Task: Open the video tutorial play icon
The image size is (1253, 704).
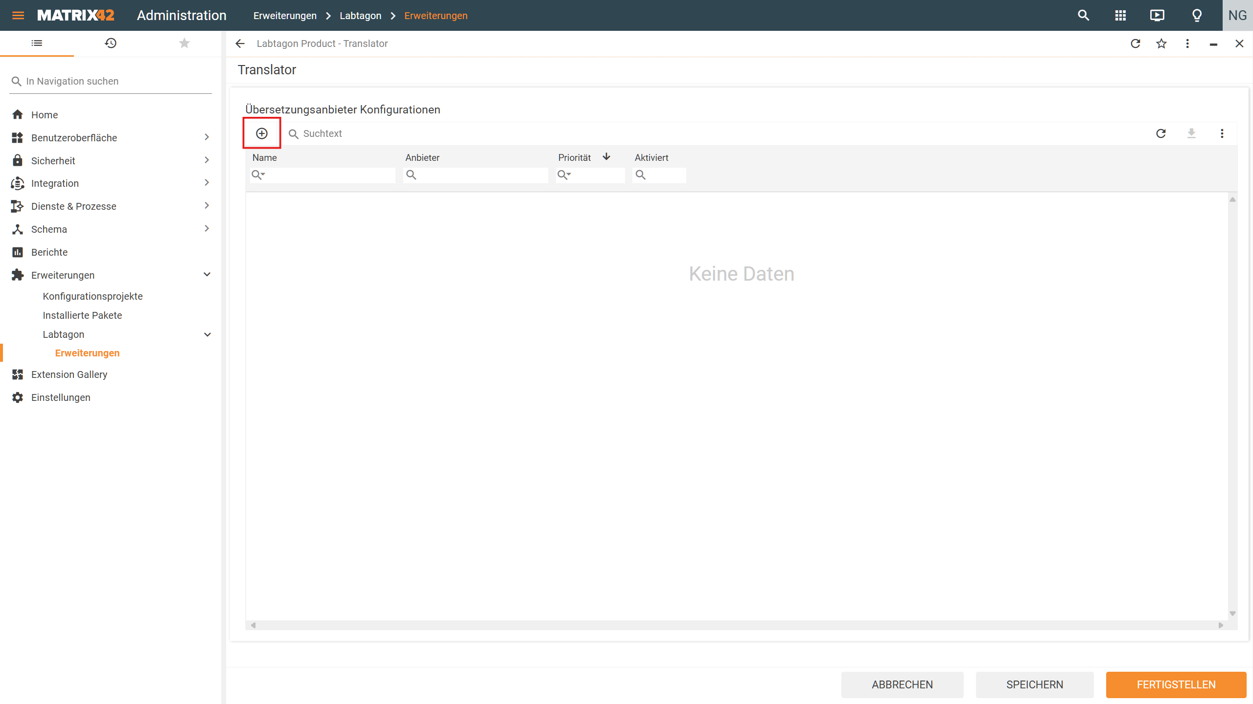Action: click(x=1157, y=15)
